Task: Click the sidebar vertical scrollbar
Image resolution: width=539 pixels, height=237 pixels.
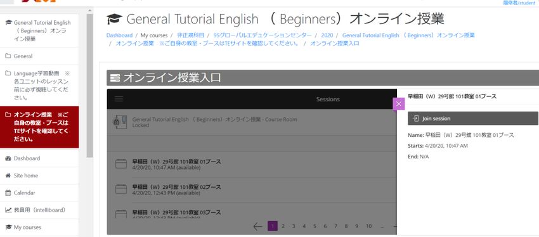Action: coord(89,86)
